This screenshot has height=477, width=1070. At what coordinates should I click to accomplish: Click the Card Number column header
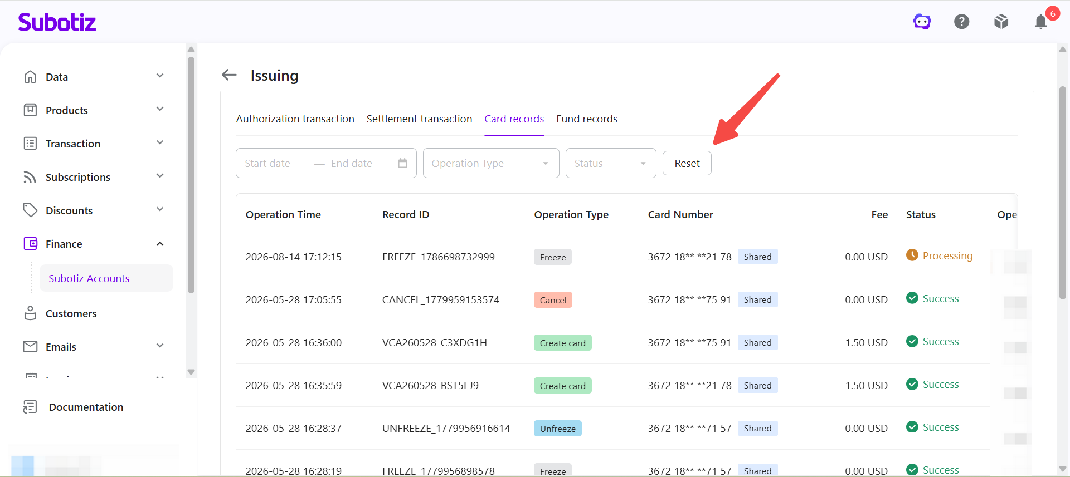tap(680, 214)
